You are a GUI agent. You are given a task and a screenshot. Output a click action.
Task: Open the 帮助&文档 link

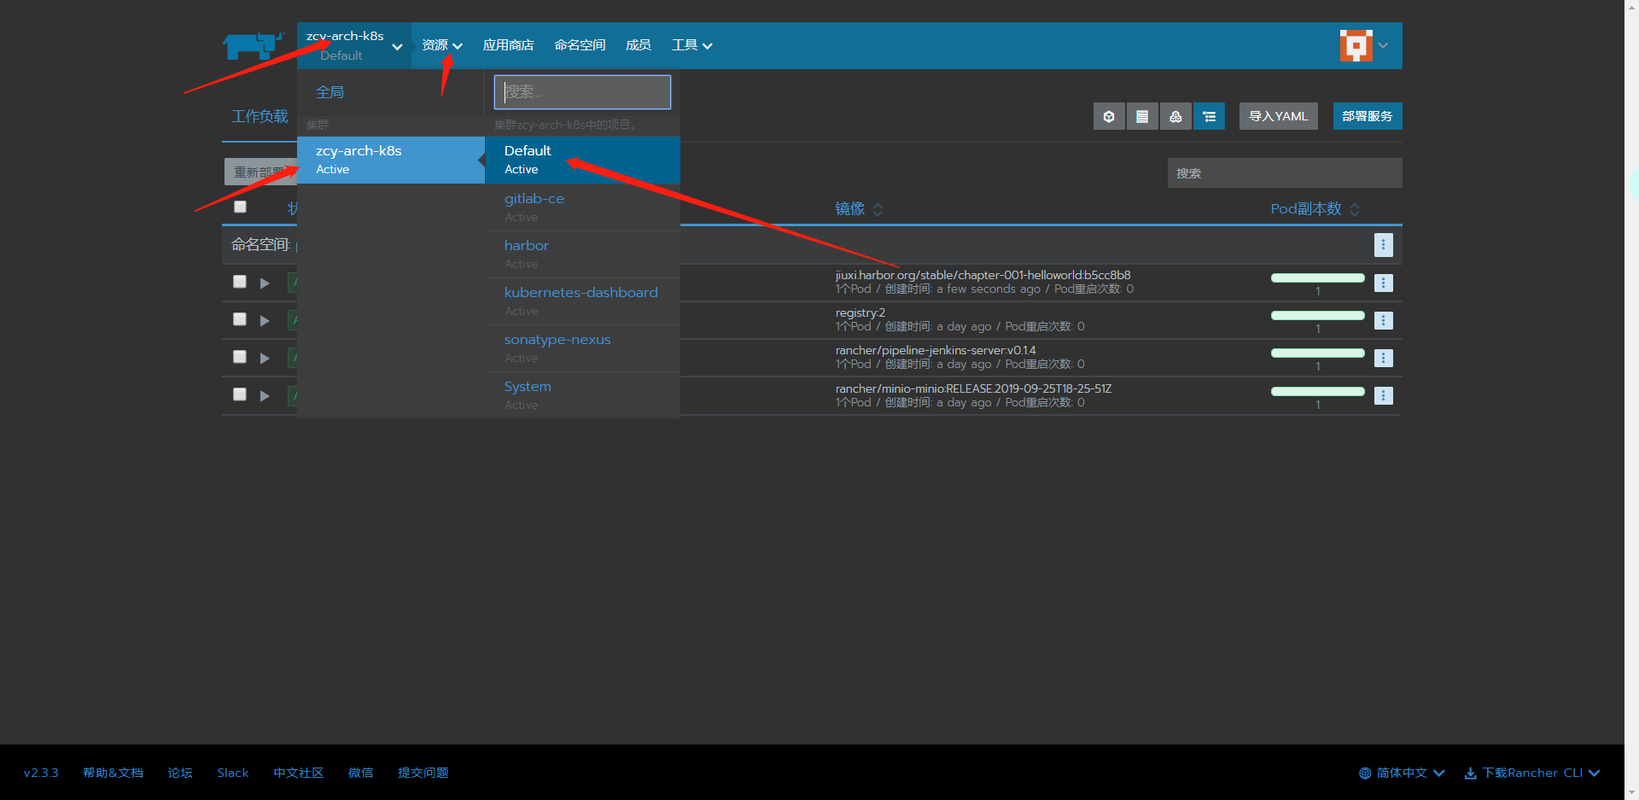pyautogui.click(x=113, y=773)
